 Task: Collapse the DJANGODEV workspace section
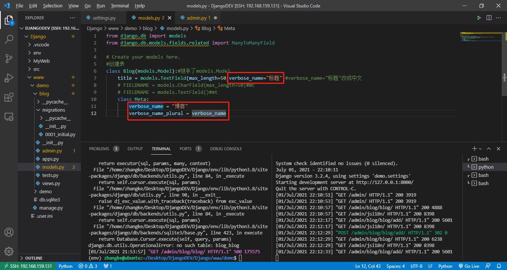click(x=49, y=28)
